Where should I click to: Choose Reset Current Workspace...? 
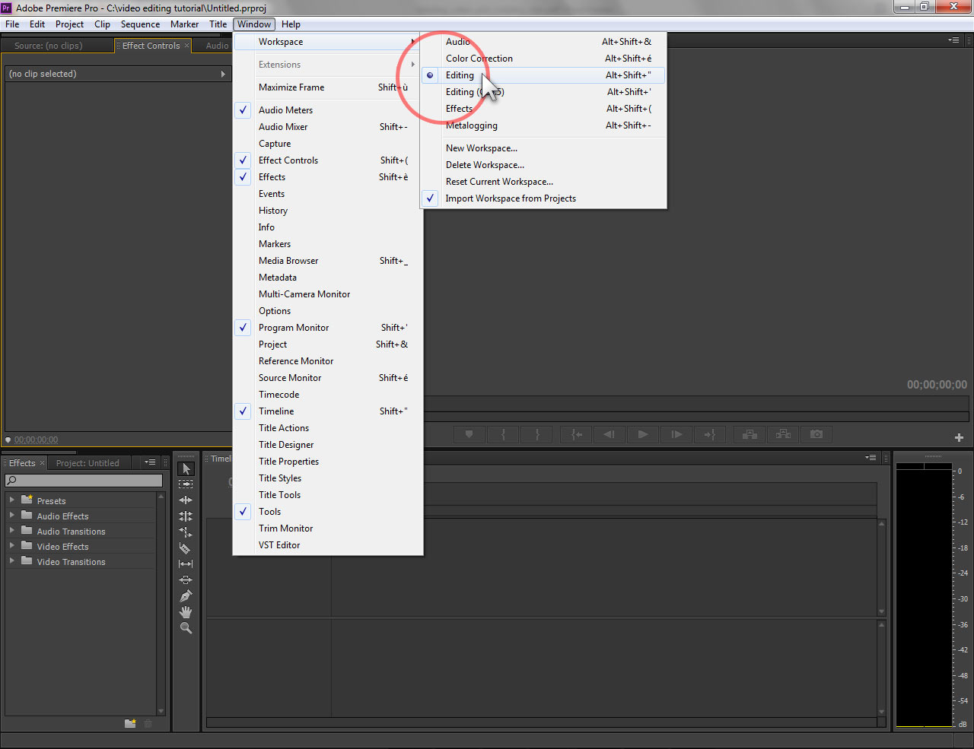coord(543,182)
